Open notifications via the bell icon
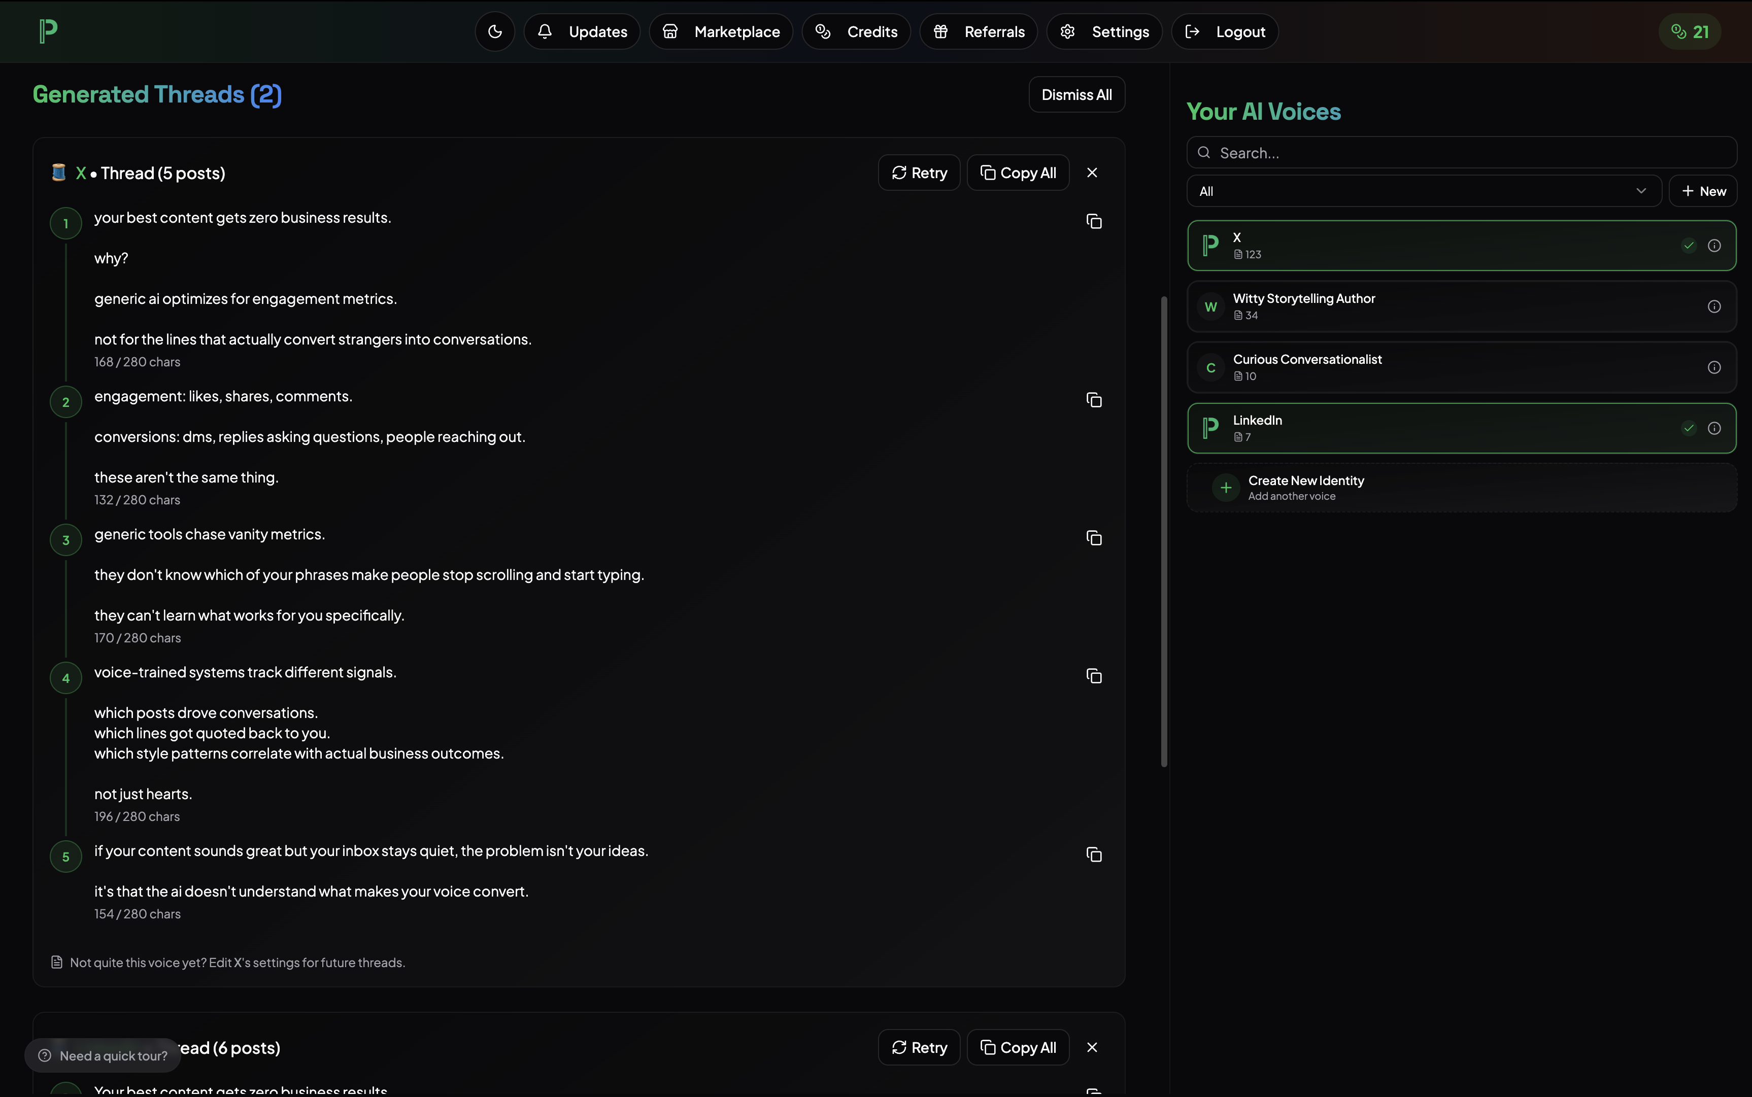The width and height of the screenshot is (1752, 1097). pyautogui.click(x=544, y=31)
